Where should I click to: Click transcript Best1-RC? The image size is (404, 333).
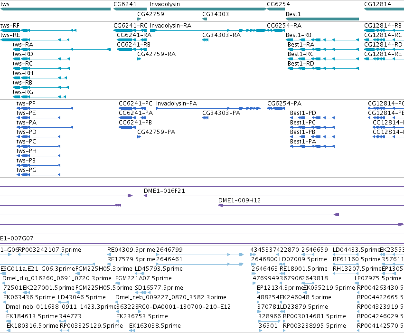pyautogui.click(x=301, y=54)
